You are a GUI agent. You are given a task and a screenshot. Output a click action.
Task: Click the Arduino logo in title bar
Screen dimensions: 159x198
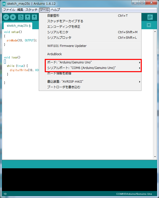point(4,3)
